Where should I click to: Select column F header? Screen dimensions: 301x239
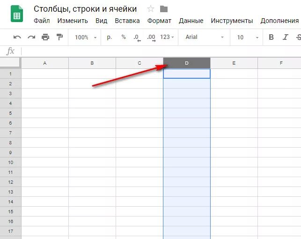point(279,63)
